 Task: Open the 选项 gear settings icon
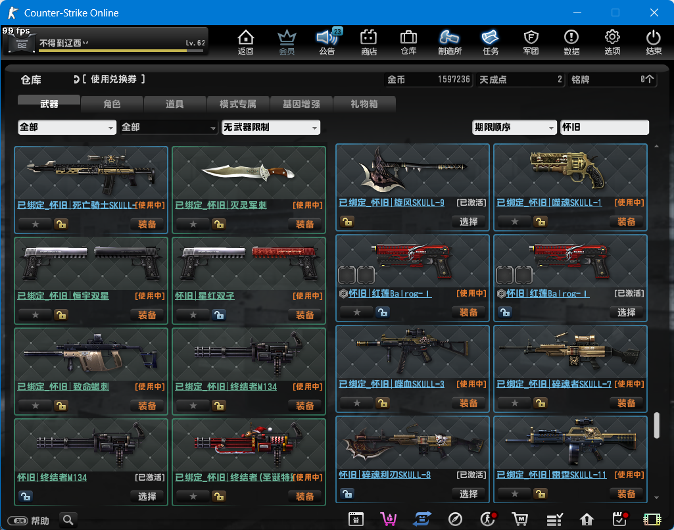(612, 42)
